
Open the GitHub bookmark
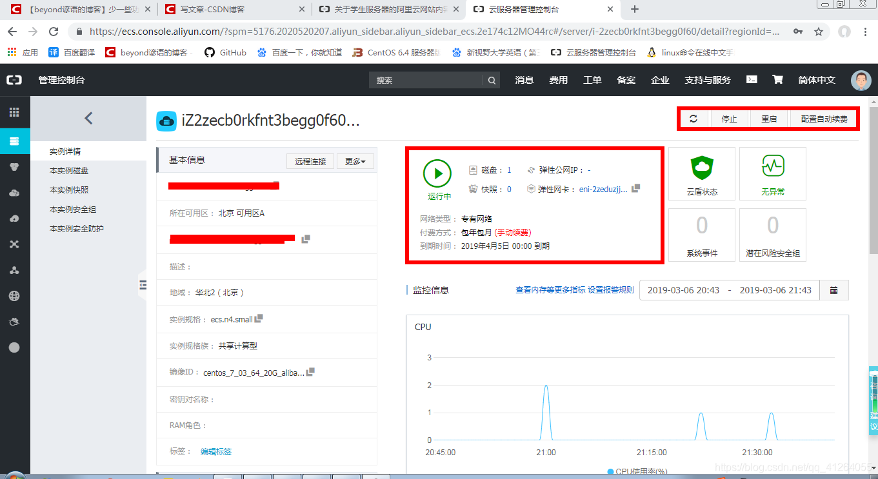225,52
